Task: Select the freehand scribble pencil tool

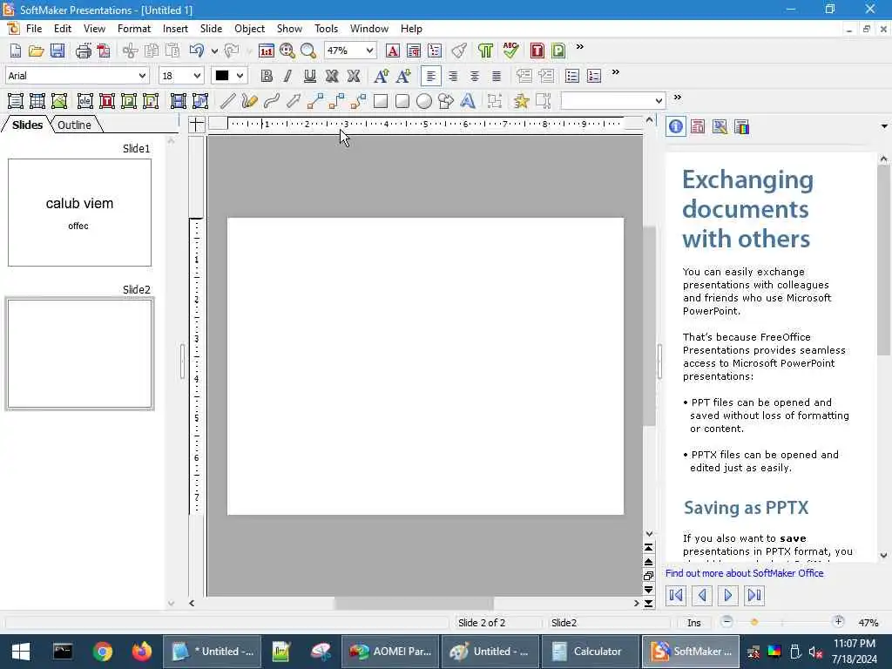Action: tap(249, 101)
